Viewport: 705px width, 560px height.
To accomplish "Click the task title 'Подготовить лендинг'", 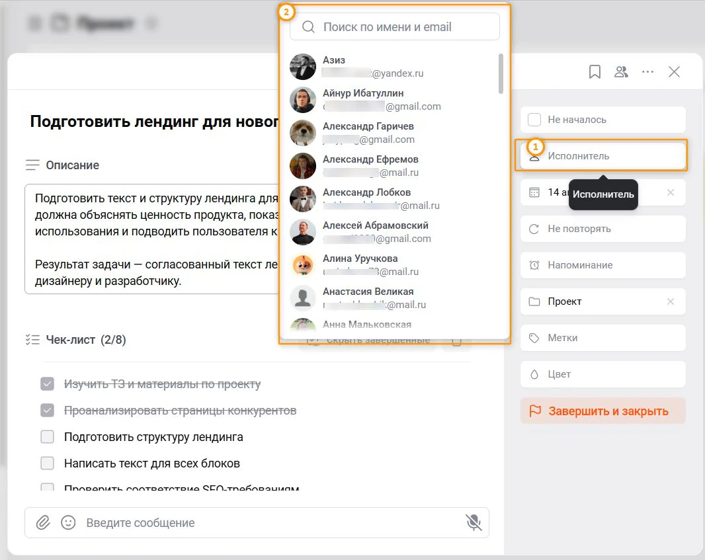I will point(154,122).
